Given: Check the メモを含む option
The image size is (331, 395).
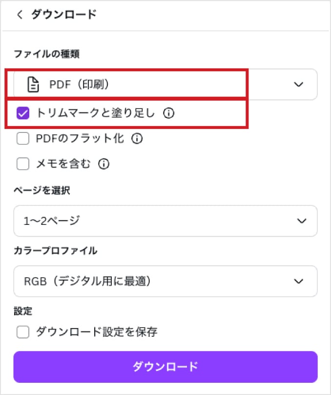Looking at the screenshot, I should 22,164.
